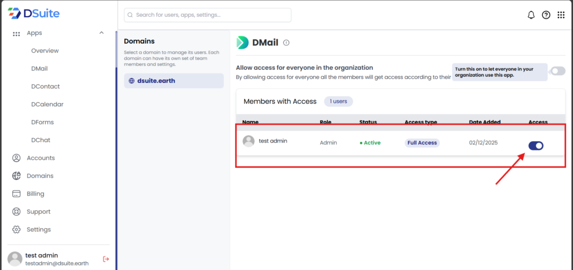Open Billing from the sidebar
This screenshot has height=270, width=573.
pyautogui.click(x=35, y=194)
